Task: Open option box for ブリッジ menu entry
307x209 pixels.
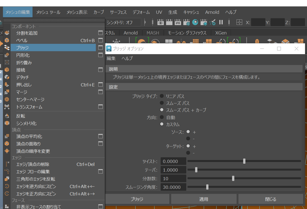Action: click(101, 48)
